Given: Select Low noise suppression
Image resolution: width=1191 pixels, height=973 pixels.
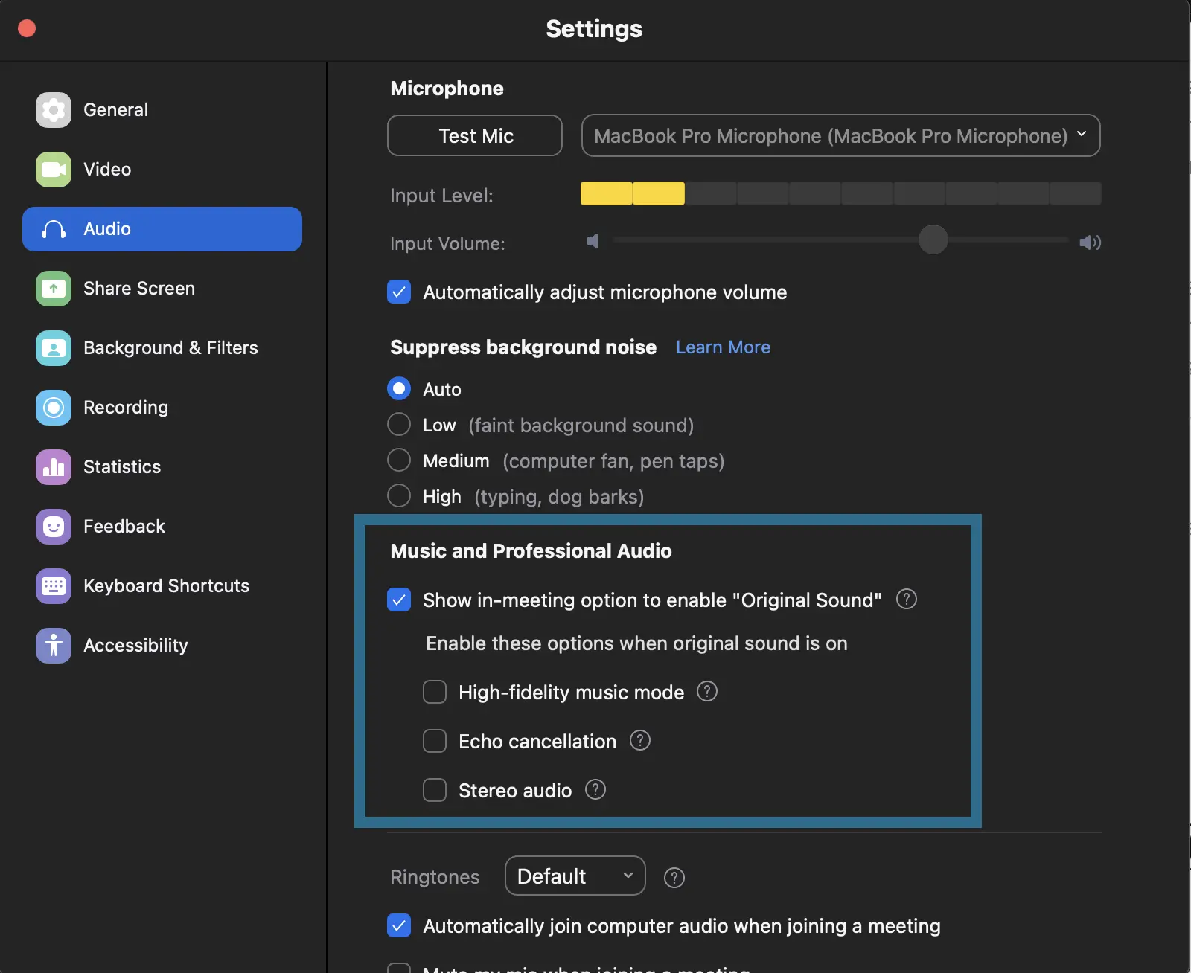Looking at the screenshot, I should point(399,424).
